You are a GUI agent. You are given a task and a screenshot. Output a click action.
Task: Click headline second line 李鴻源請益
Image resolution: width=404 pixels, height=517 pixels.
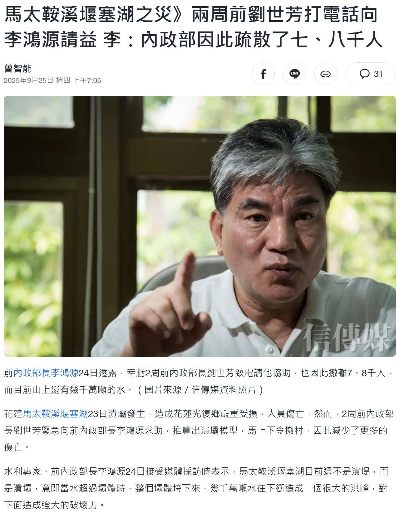point(193,40)
